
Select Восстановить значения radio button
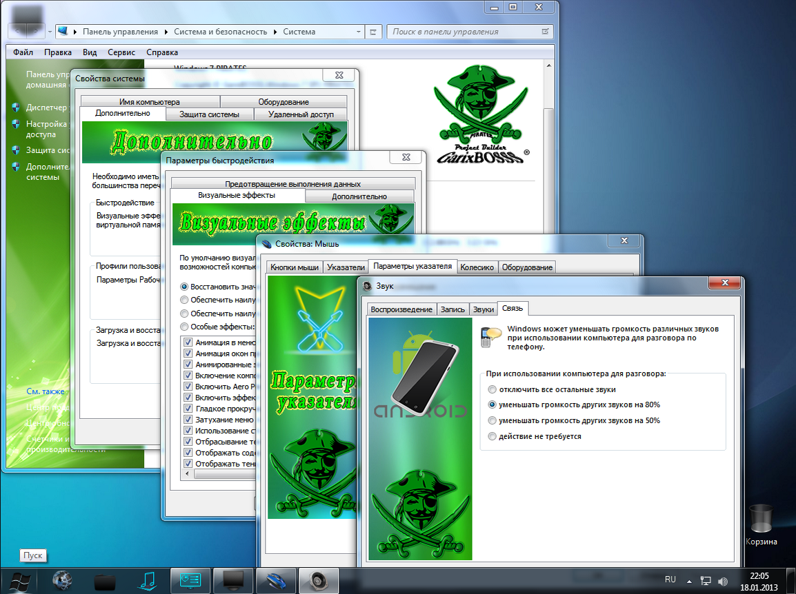pos(184,287)
